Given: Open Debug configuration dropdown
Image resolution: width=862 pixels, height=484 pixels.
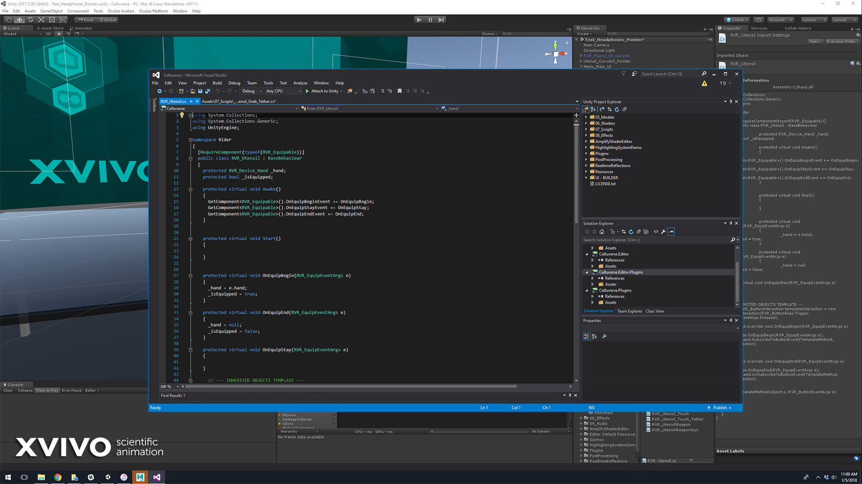Looking at the screenshot, I should point(252,91).
